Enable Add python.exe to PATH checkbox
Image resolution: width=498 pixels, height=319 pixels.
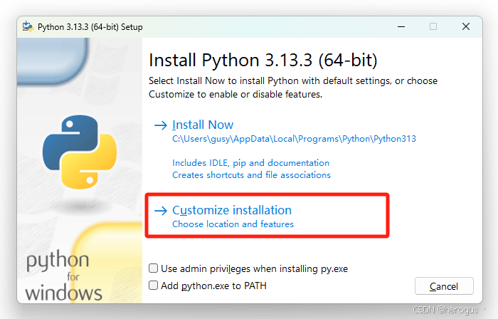click(154, 286)
